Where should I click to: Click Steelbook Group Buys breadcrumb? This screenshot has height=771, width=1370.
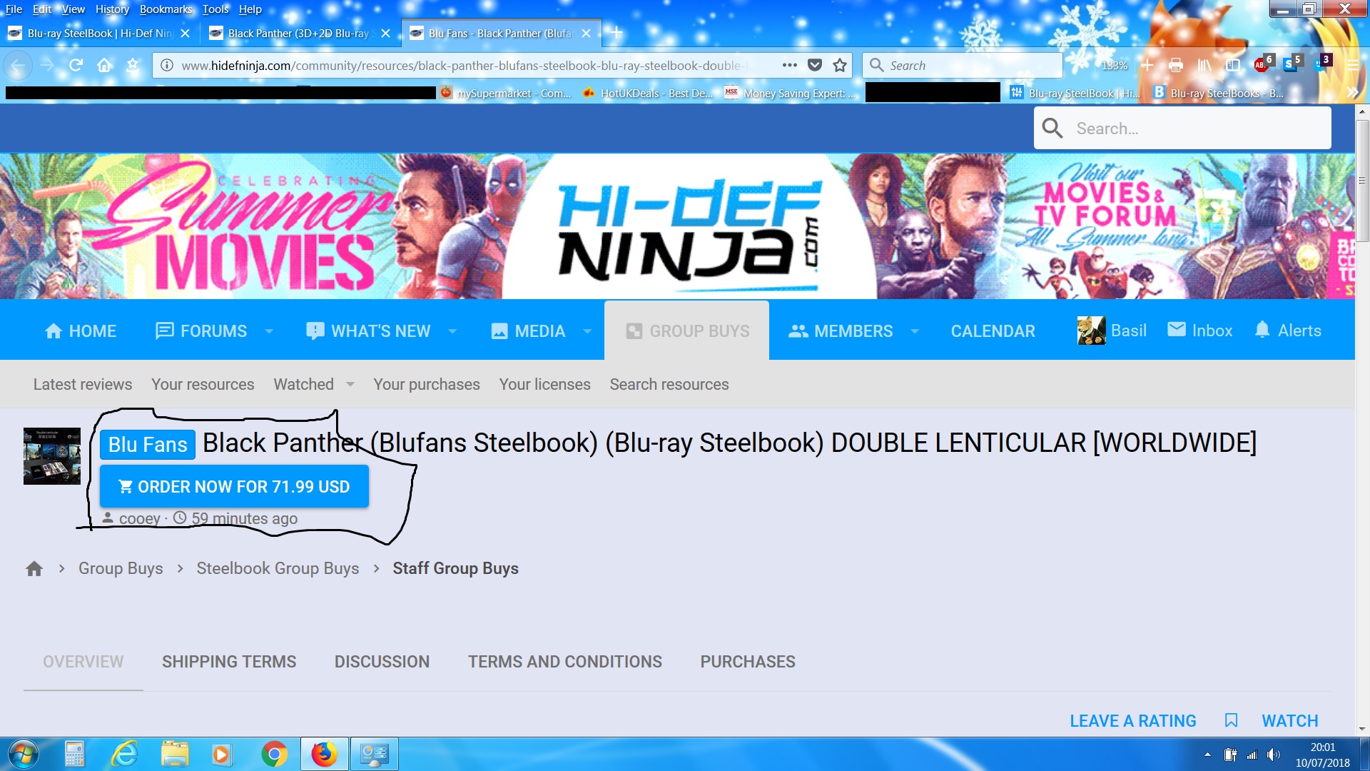[278, 568]
